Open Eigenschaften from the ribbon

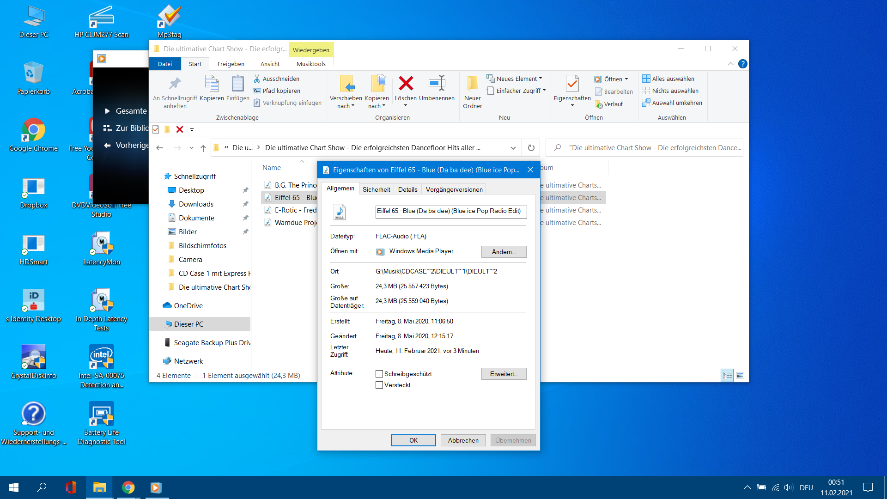click(572, 91)
